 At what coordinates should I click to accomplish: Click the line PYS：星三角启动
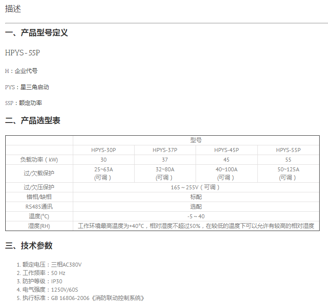point(27,87)
